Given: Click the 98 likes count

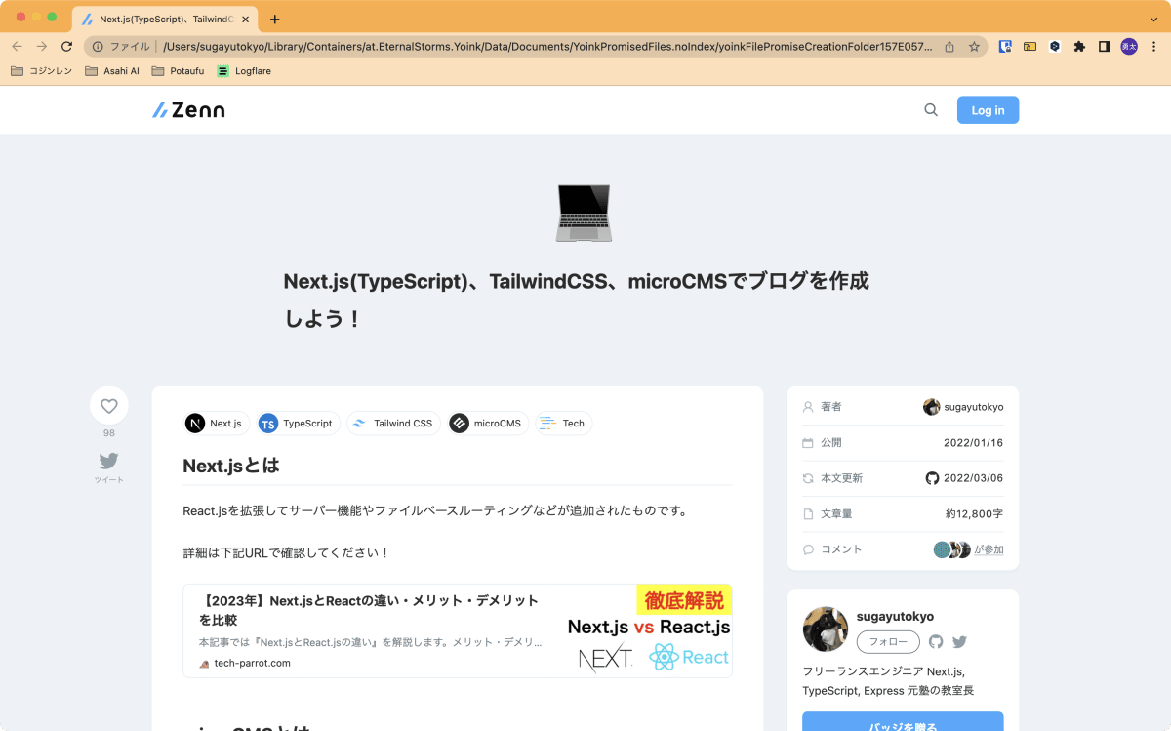Looking at the screenshot, I should [109, 433].
